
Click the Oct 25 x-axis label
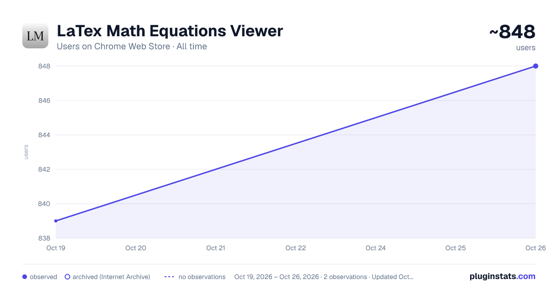tap(456, 248)
